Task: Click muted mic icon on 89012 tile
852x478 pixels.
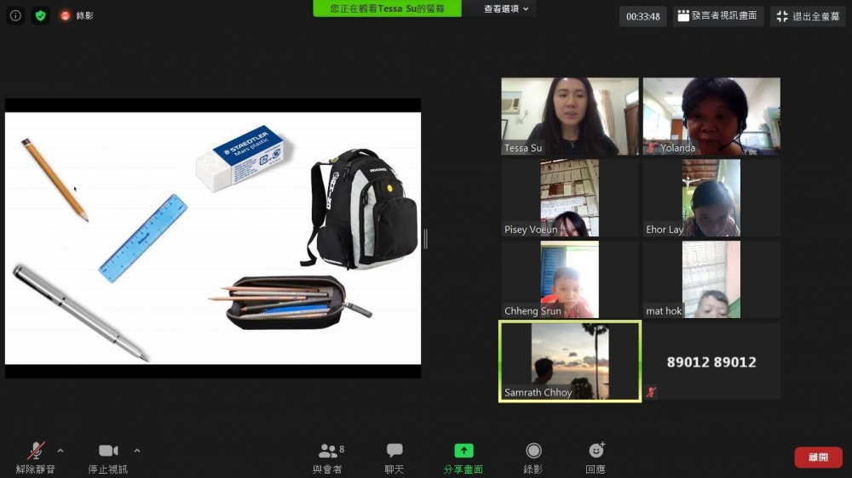Action: tap(651, 392)
